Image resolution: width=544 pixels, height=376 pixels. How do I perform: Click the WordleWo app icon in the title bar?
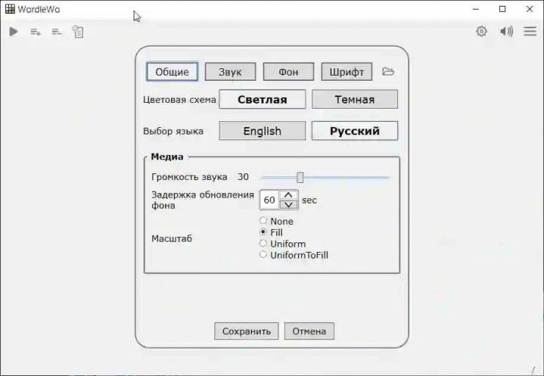pos(10,9)
